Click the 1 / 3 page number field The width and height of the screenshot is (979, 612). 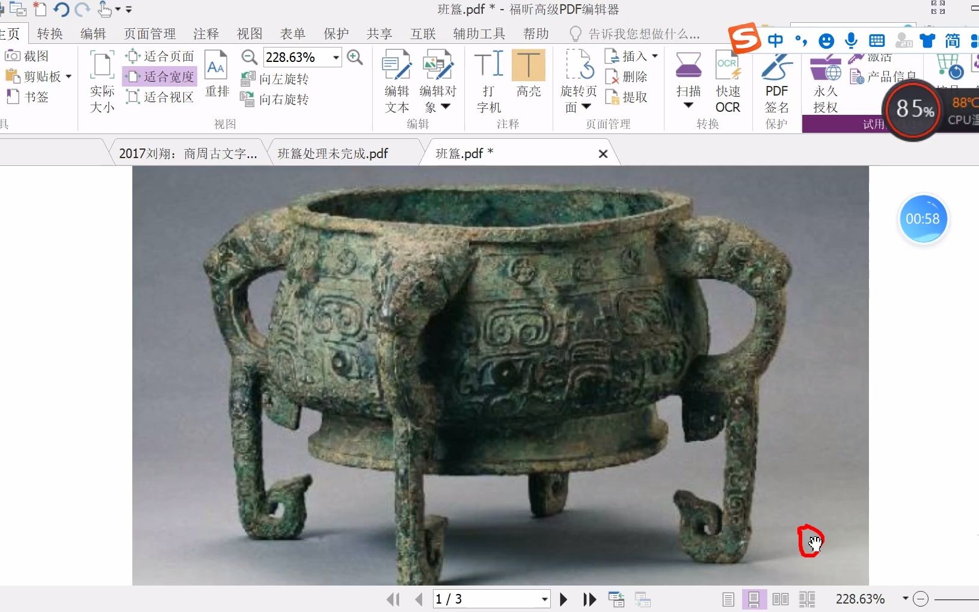coord(486,599)
